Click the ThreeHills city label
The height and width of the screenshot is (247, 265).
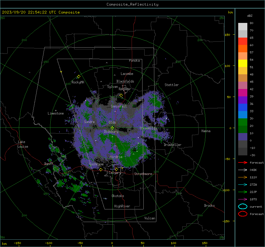148,128
